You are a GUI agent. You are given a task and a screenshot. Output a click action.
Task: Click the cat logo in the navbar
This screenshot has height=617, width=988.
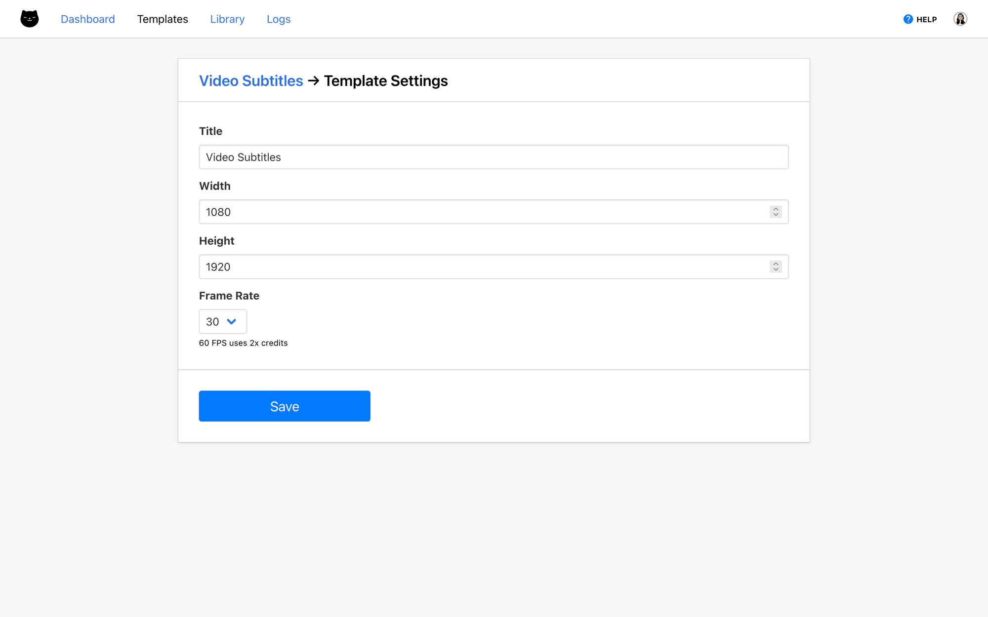coord(29,18)
